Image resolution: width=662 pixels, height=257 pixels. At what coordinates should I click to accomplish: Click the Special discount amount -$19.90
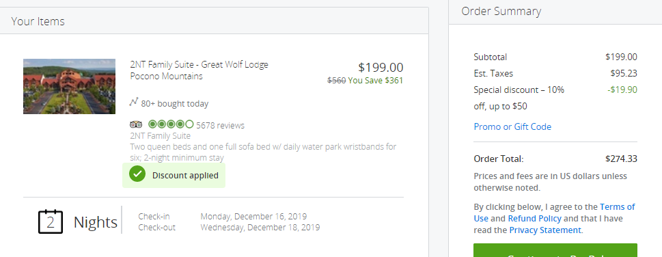click(623, 90)
